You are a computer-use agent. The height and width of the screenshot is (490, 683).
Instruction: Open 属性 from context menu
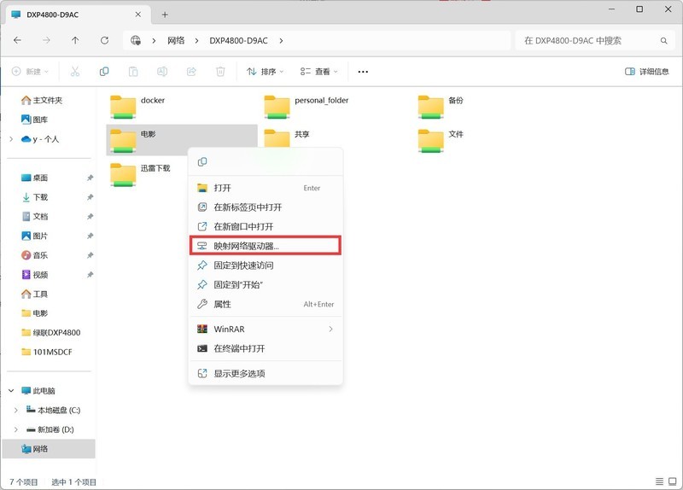(266, 304)
